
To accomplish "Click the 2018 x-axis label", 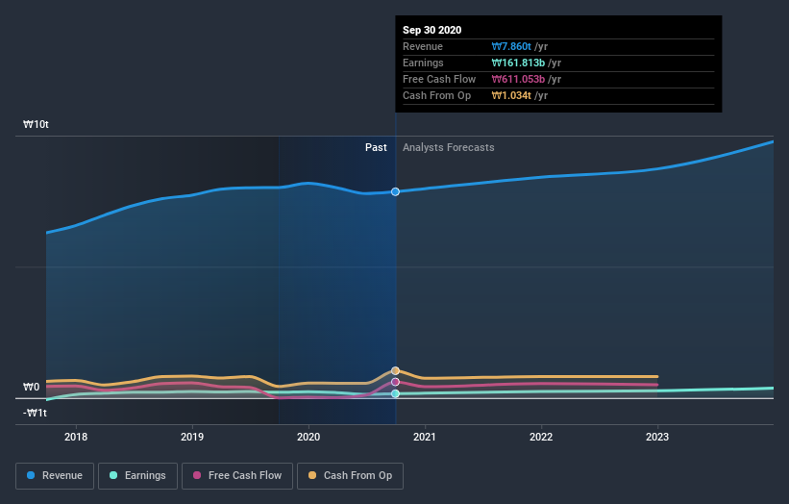I will (76, 437).
